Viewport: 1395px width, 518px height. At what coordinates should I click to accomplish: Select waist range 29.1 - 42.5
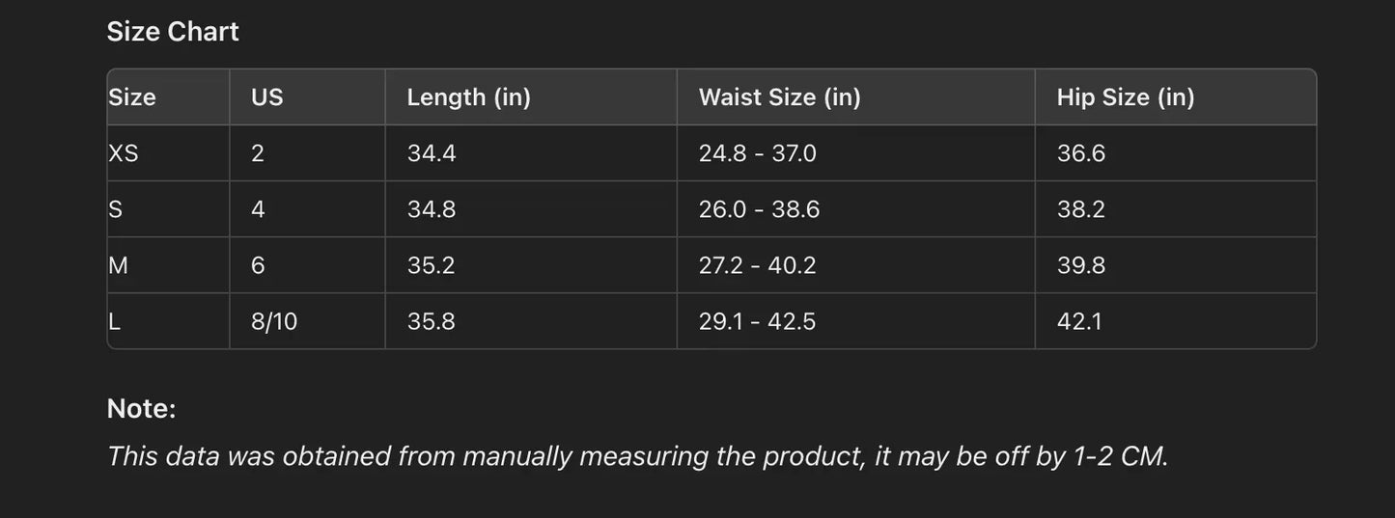[757, 321]
